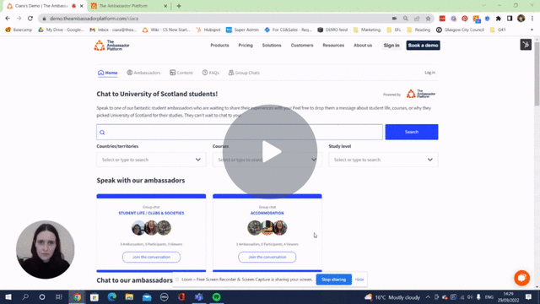Open the HubSpot icon at top right of page
540x304 pixels.
(526, 45)
